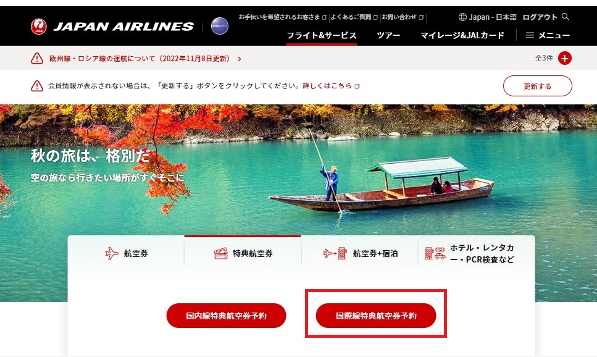Click the JAL crane logo

point(38,27)
